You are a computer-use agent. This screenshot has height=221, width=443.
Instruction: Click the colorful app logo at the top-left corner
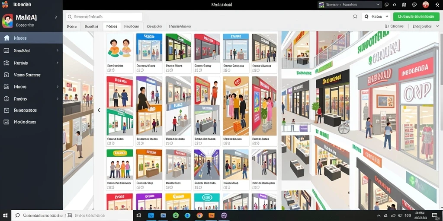tap(5, 4)
